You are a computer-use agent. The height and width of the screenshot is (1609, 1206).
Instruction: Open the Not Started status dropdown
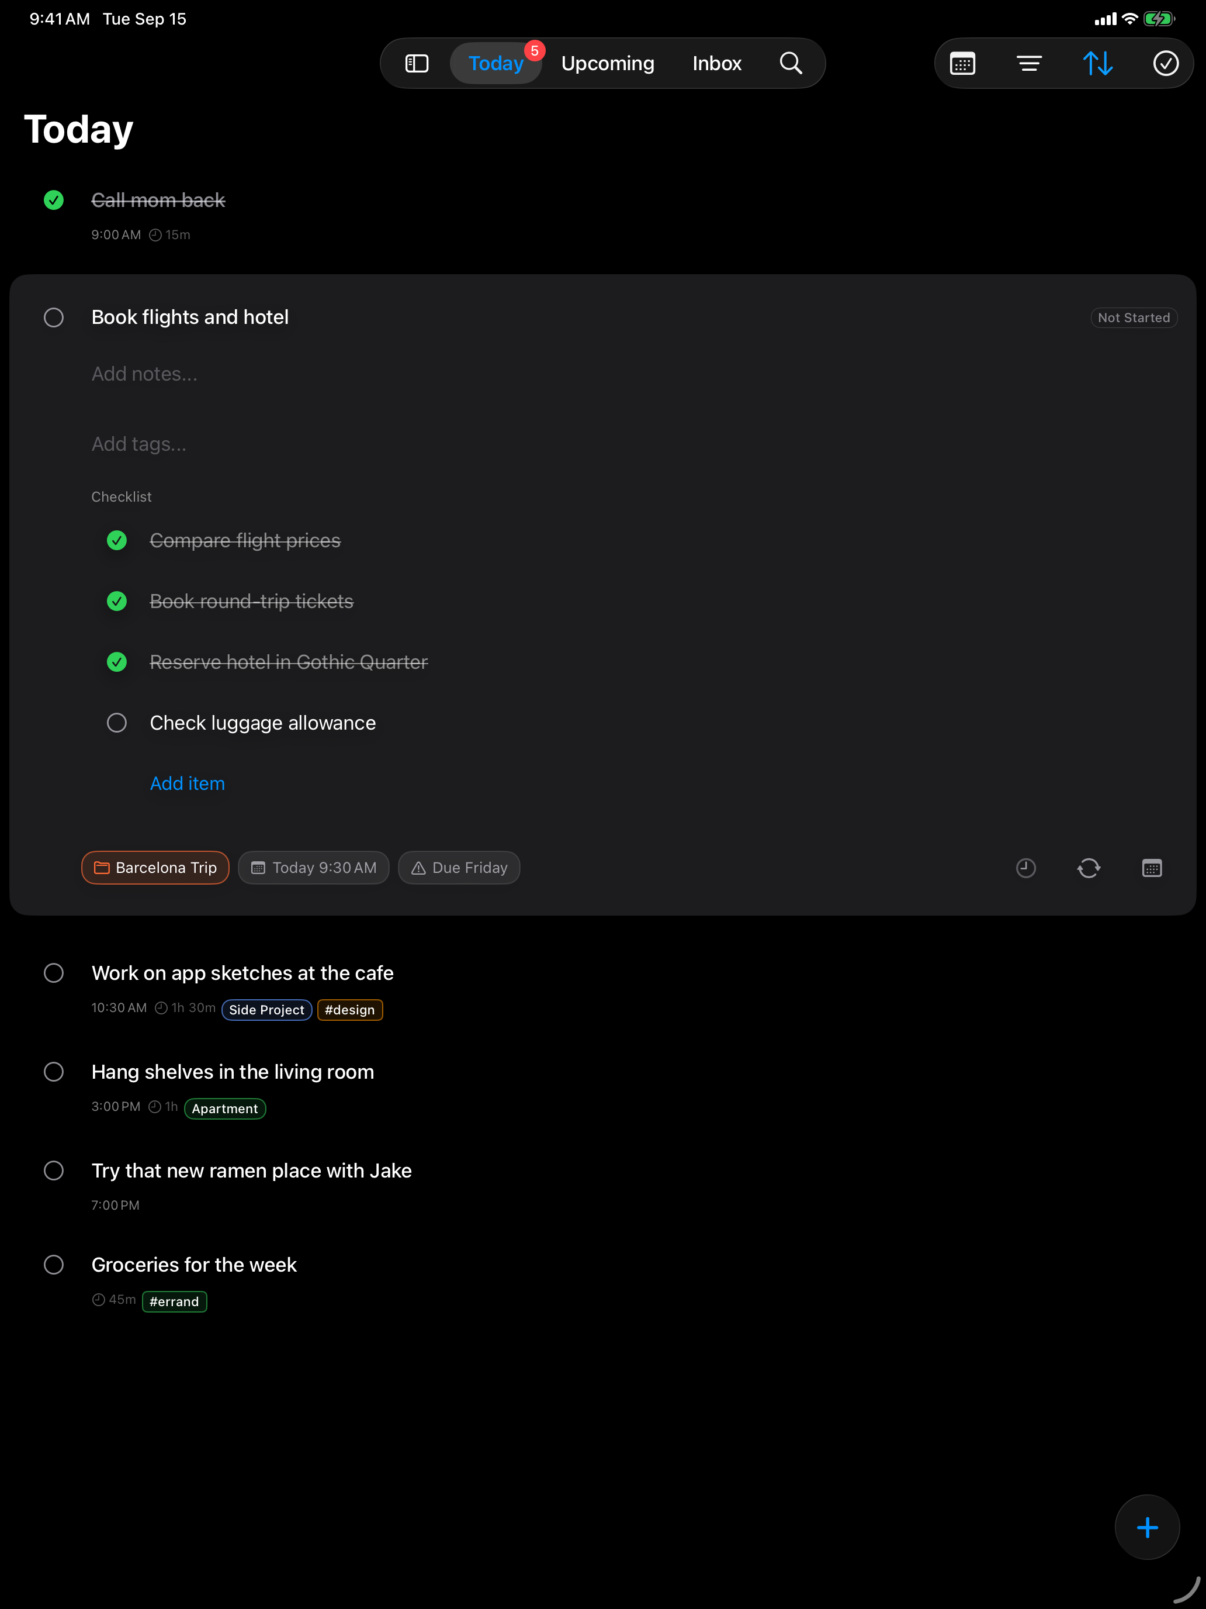click(1134, 318)
